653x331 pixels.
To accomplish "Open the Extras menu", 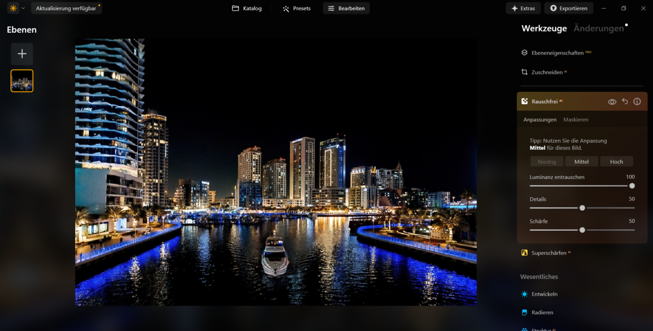I will coord(522,8).
